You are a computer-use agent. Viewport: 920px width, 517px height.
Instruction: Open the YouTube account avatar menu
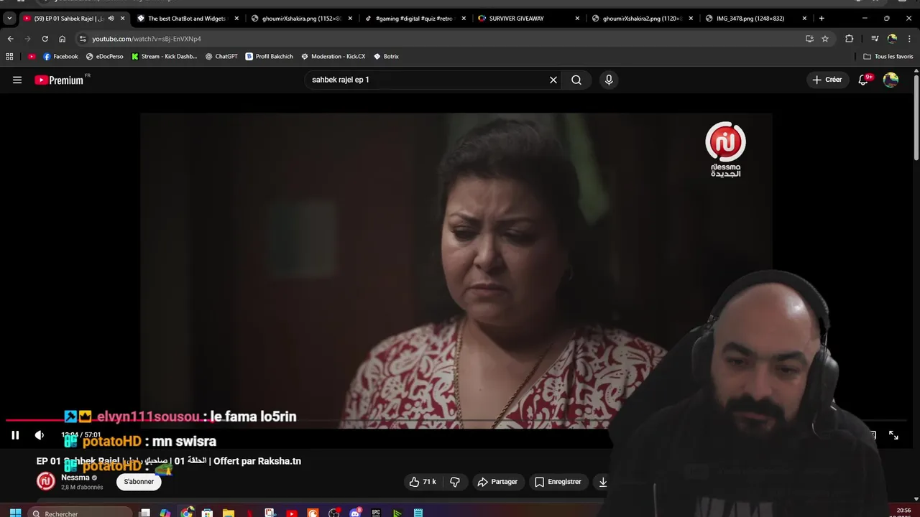891,80
